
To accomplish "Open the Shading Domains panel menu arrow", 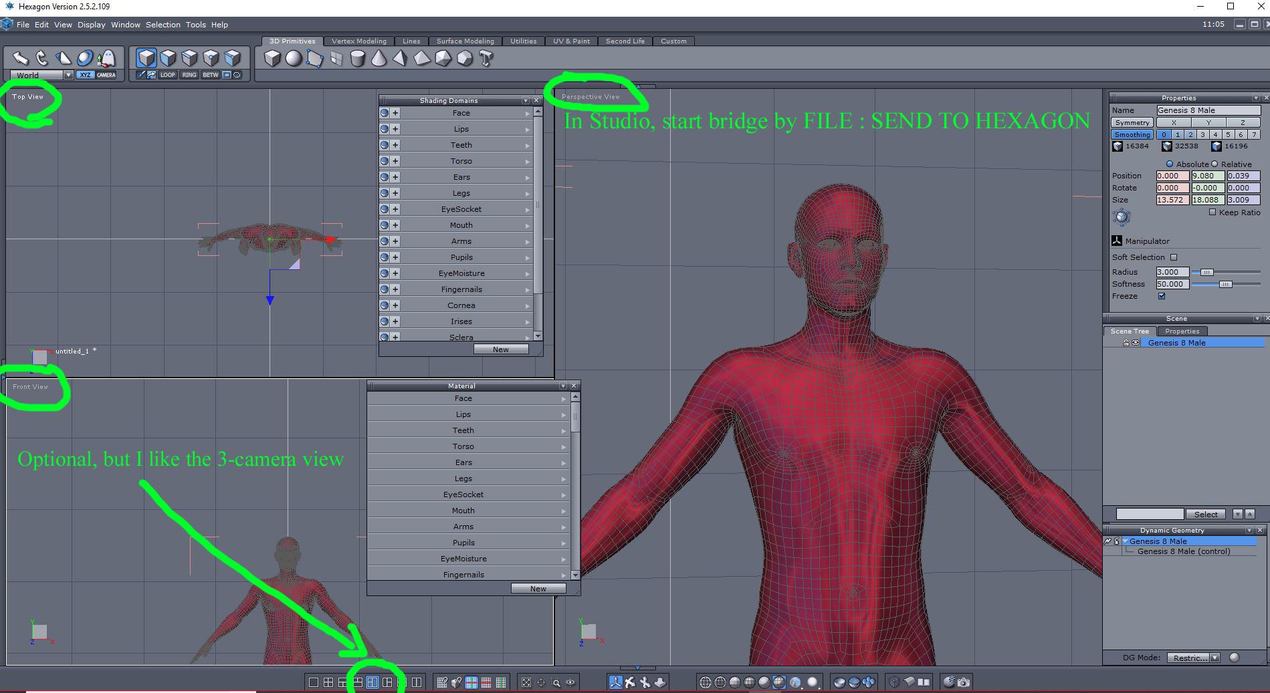I will pos(526,100).
